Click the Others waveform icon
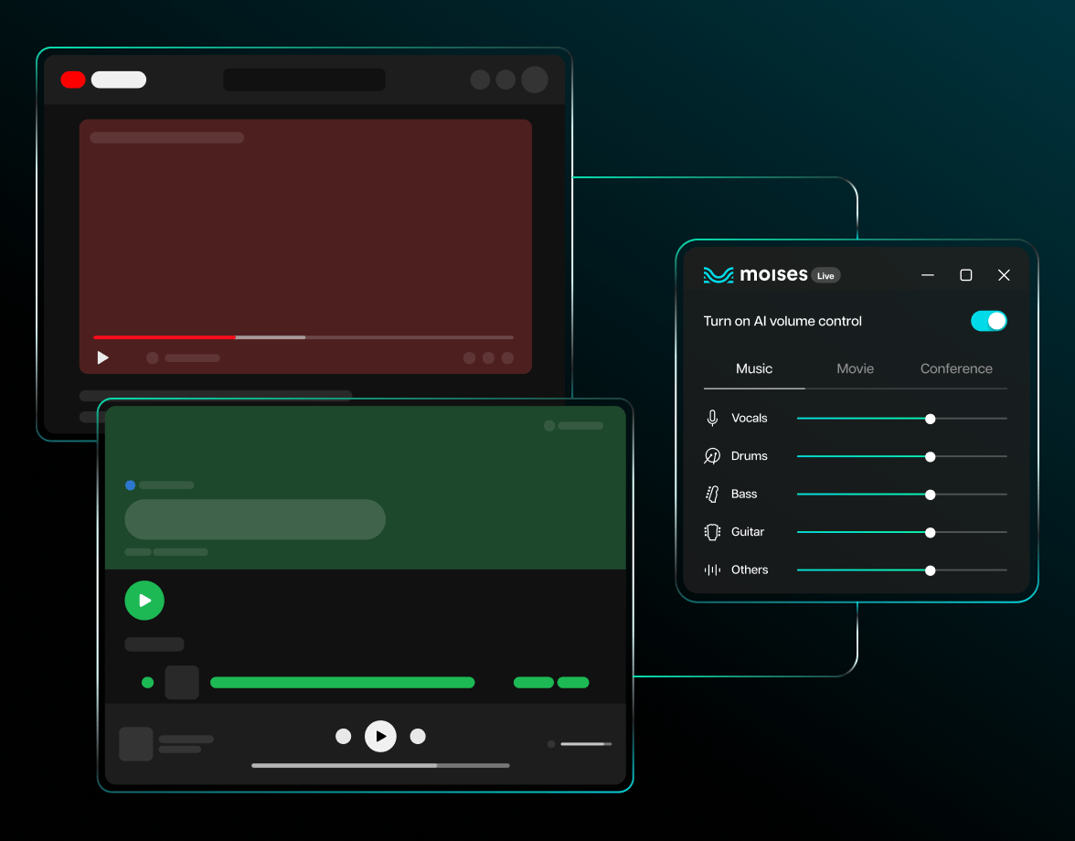The height and width of the screenshot is (841, 1075). tap(712, 570)
